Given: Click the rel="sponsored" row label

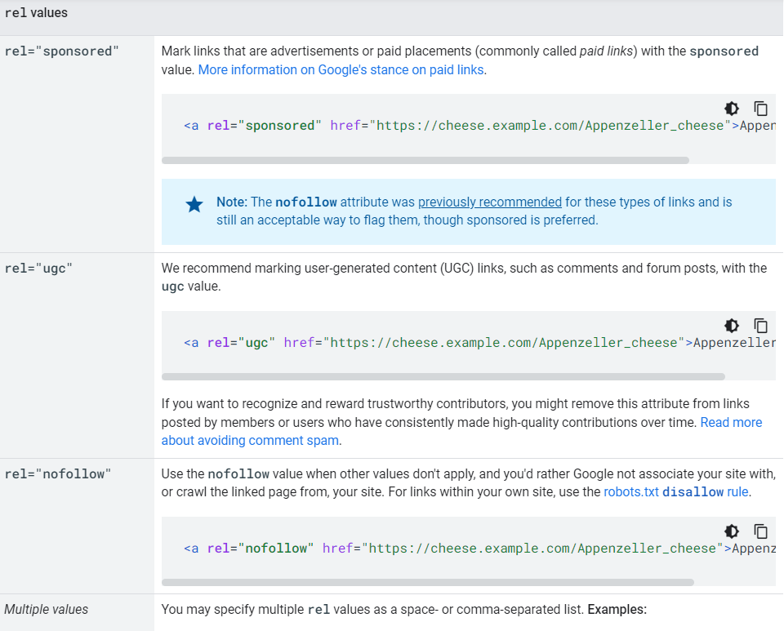Looking at the screenshot, I should point(61,51).
